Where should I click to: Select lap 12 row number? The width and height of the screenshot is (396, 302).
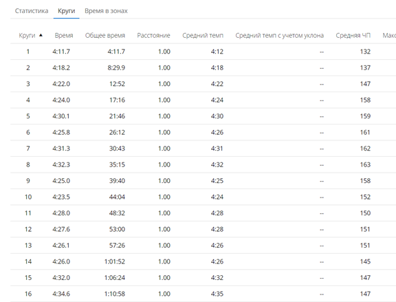coord(28,229)
